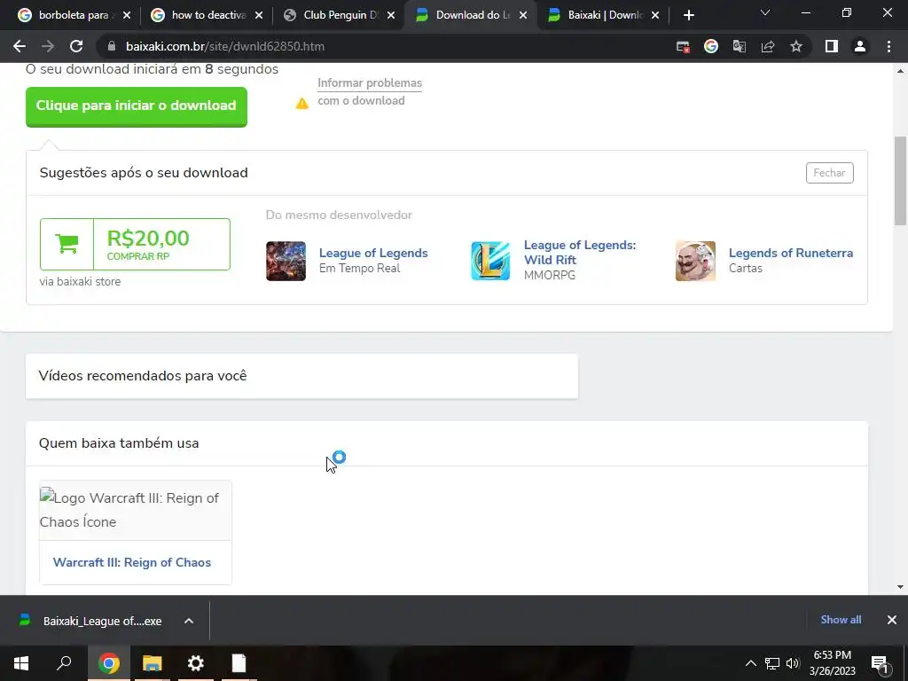Viewport: 908px width, 681px height.
Task: Expand the download item options chevron
Action: click(x=189, y=621)
